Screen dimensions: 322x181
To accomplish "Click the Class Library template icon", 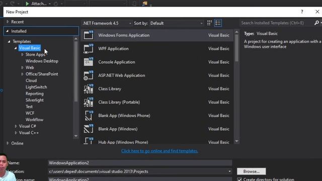I will 89,89.
